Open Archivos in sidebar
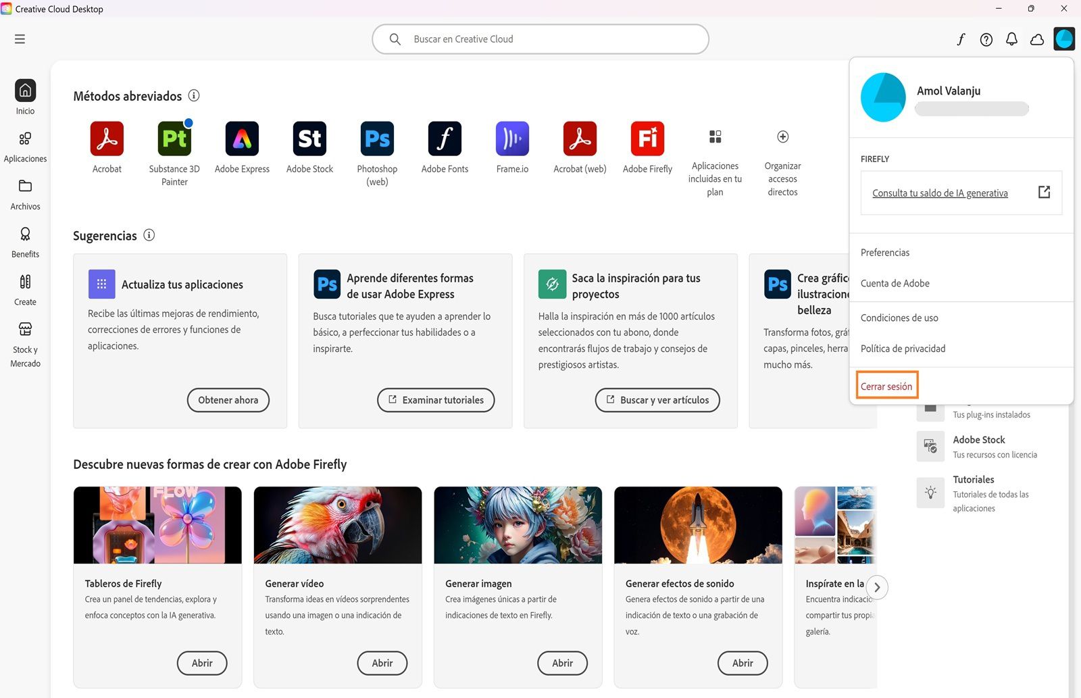The height and width of the screenshot is (698, 1081). point(25,195)
